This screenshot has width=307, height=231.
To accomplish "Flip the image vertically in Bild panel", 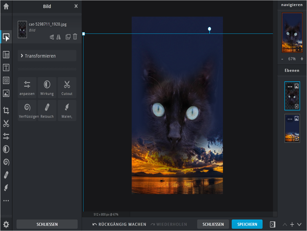I will (x=52, y=37).
